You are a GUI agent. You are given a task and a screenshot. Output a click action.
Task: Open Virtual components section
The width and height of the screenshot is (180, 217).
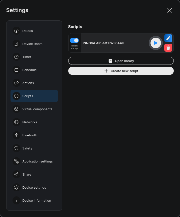(x=34, y=109)
